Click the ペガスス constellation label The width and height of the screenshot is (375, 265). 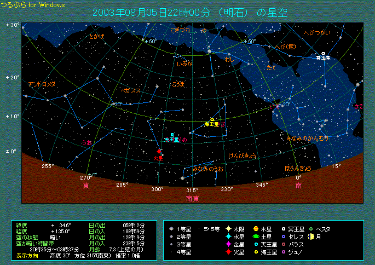(131, 90)
